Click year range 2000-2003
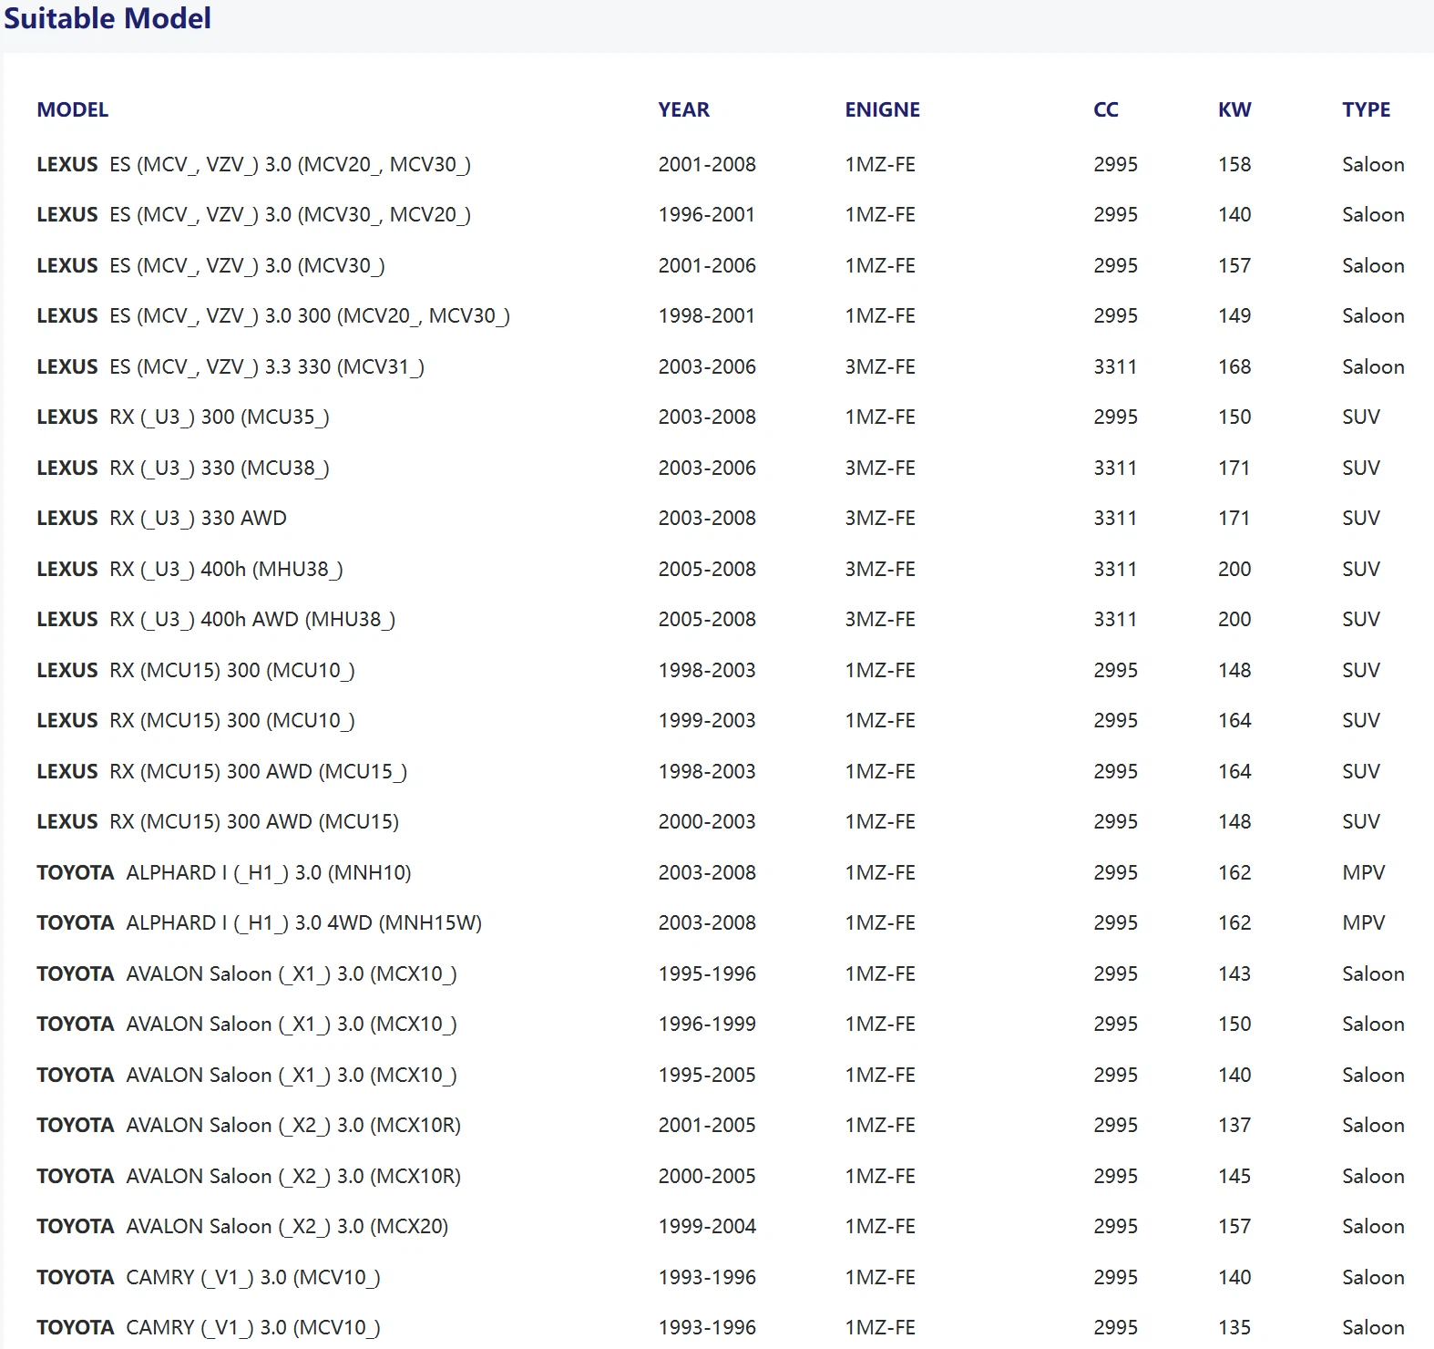This screenshot has width=1434, height=1349. 707,822
